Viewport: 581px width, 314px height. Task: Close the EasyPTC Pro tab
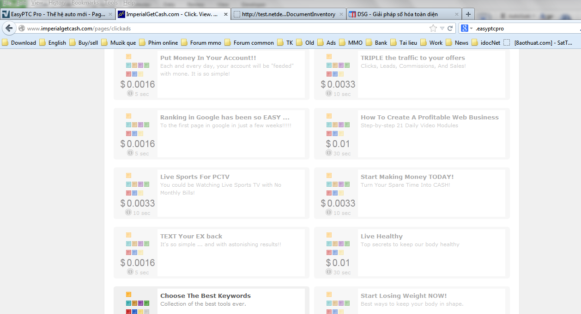tap(110, 14)
